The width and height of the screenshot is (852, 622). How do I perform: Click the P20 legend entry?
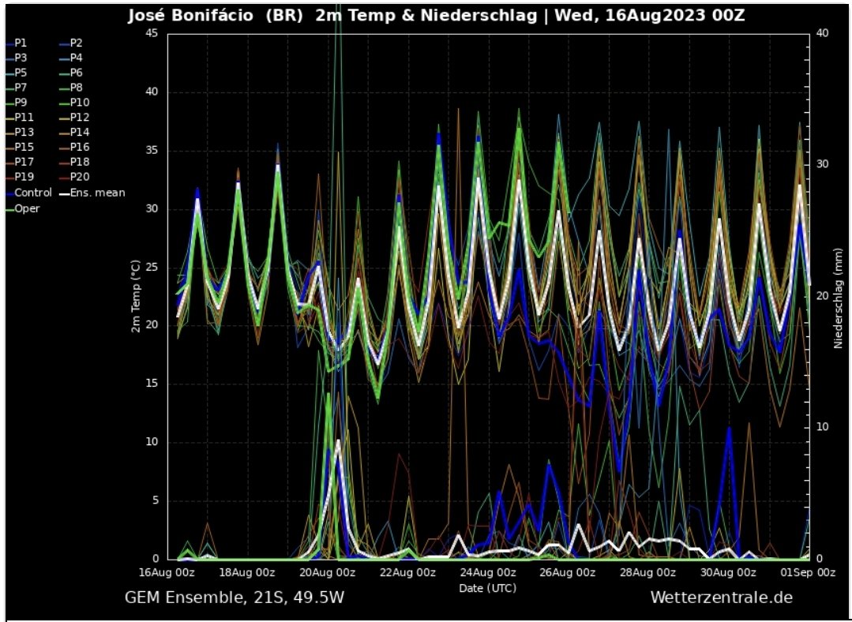75,177
